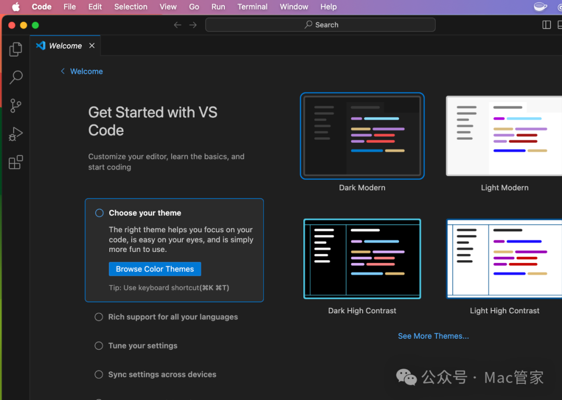Select the Light High Contrast theme preview
Image resolution: width=562 pixels, height=400 pixels.
click(x=504, y=259)
